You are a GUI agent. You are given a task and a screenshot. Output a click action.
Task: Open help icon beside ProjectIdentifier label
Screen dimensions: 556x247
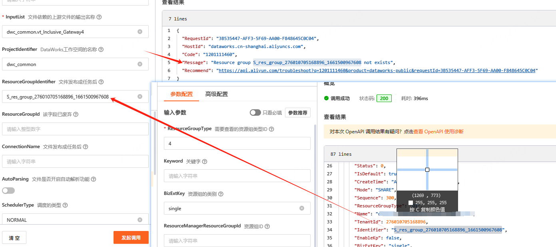101,50
